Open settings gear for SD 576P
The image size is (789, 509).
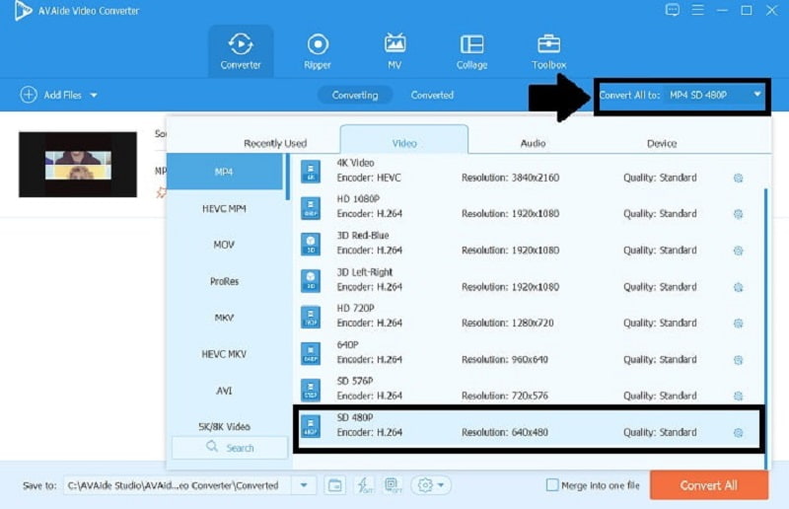(x=738, y=396)
